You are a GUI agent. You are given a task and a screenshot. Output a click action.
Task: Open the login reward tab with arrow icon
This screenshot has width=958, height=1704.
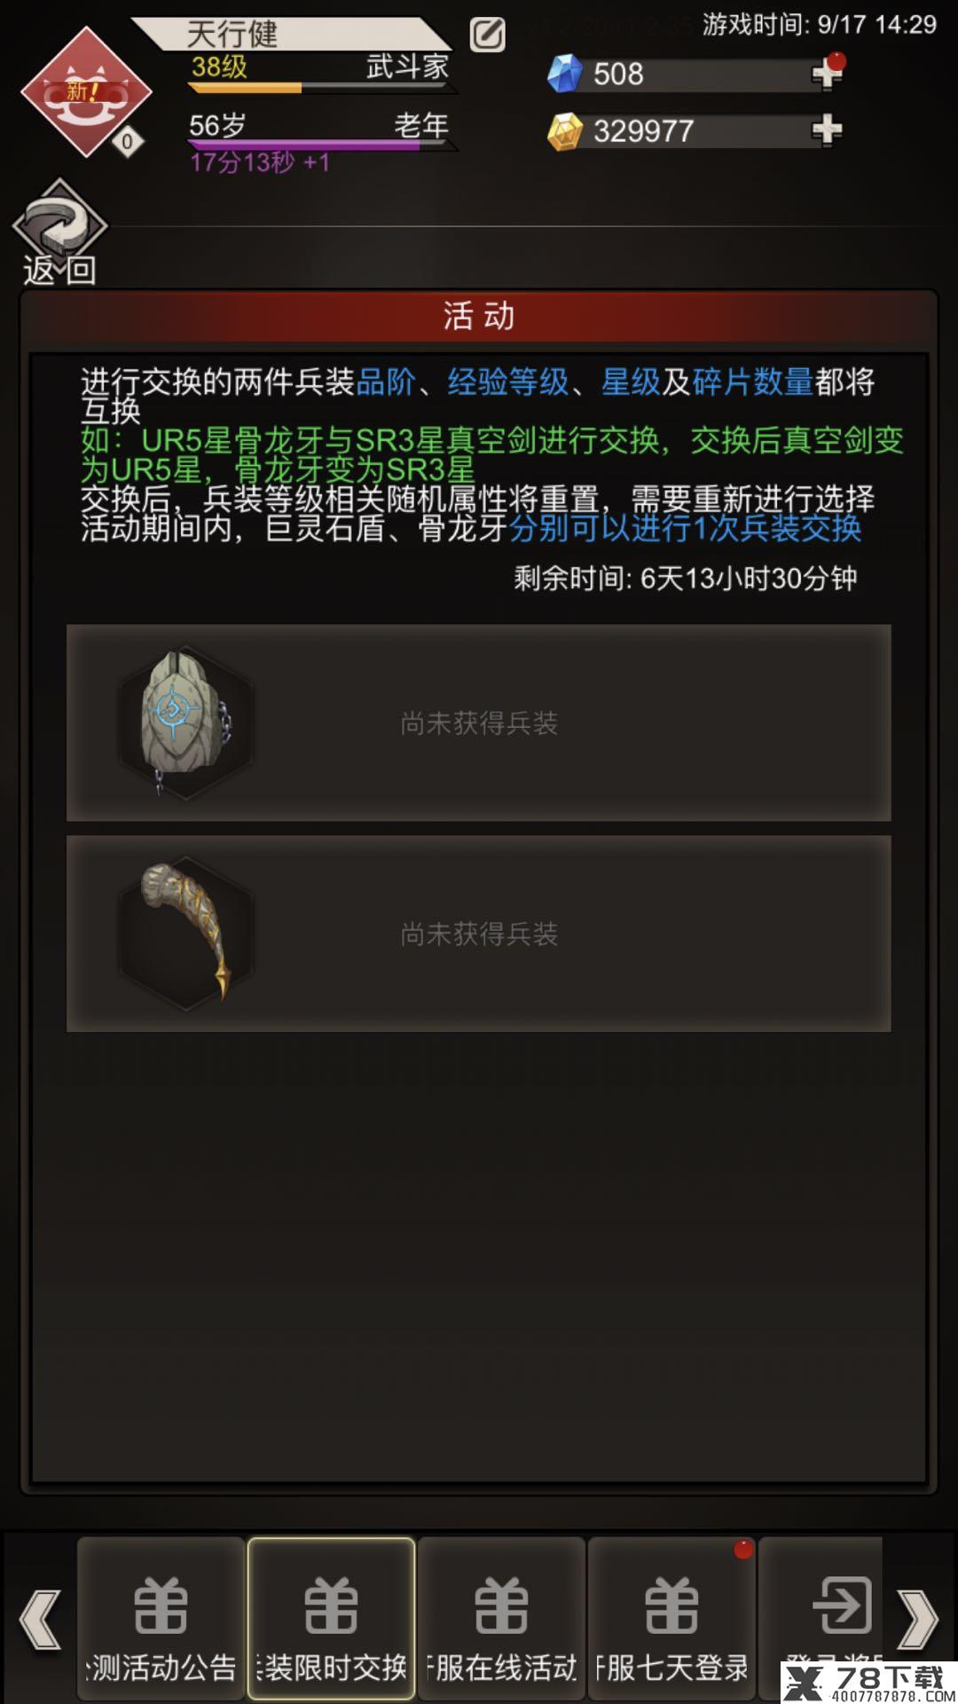pos(821,1618)
